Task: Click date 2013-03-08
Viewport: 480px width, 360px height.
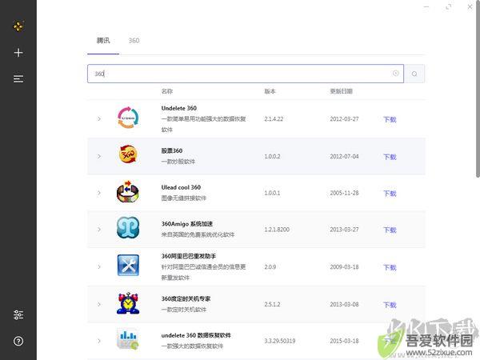Action: tap(344, 304)
